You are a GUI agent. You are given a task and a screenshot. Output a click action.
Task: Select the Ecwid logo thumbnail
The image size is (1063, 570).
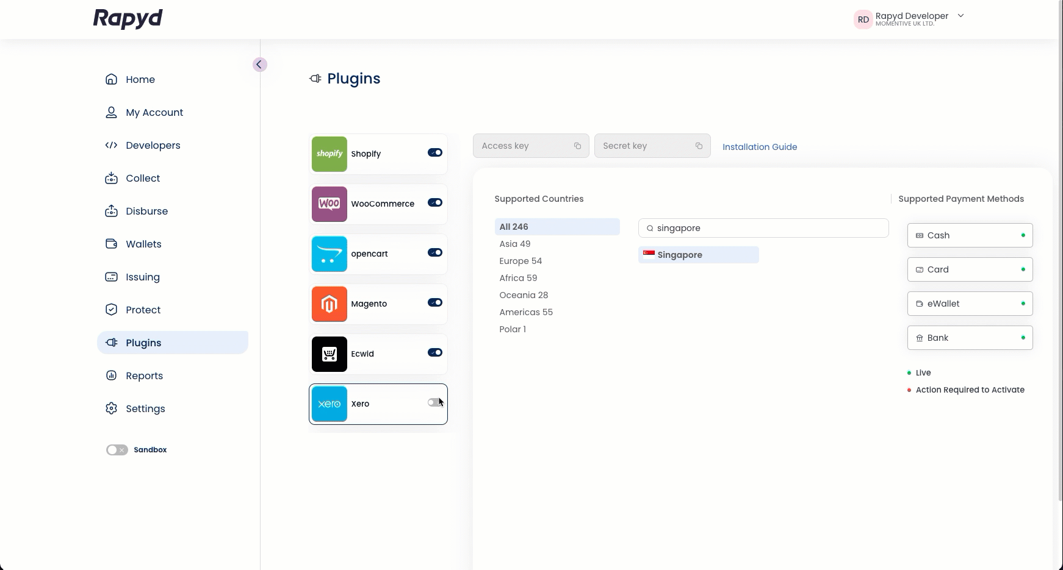pos(330,354)
